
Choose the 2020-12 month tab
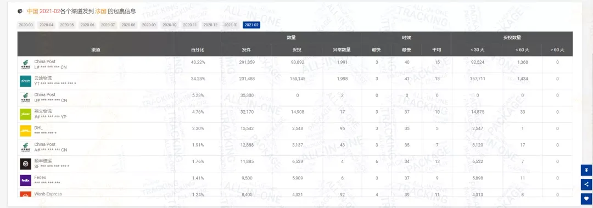210,25
